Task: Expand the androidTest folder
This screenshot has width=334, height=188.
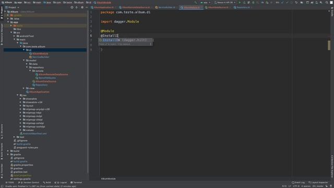Action: (15, 36)
